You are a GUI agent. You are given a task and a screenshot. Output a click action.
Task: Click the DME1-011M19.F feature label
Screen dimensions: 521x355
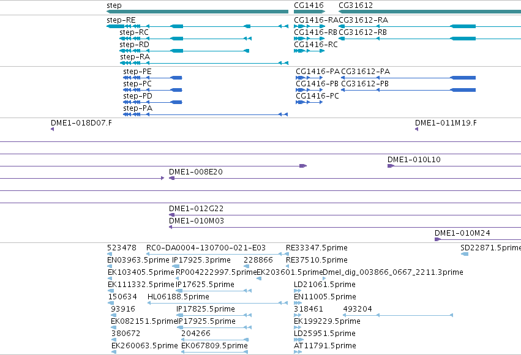(446, 123)
